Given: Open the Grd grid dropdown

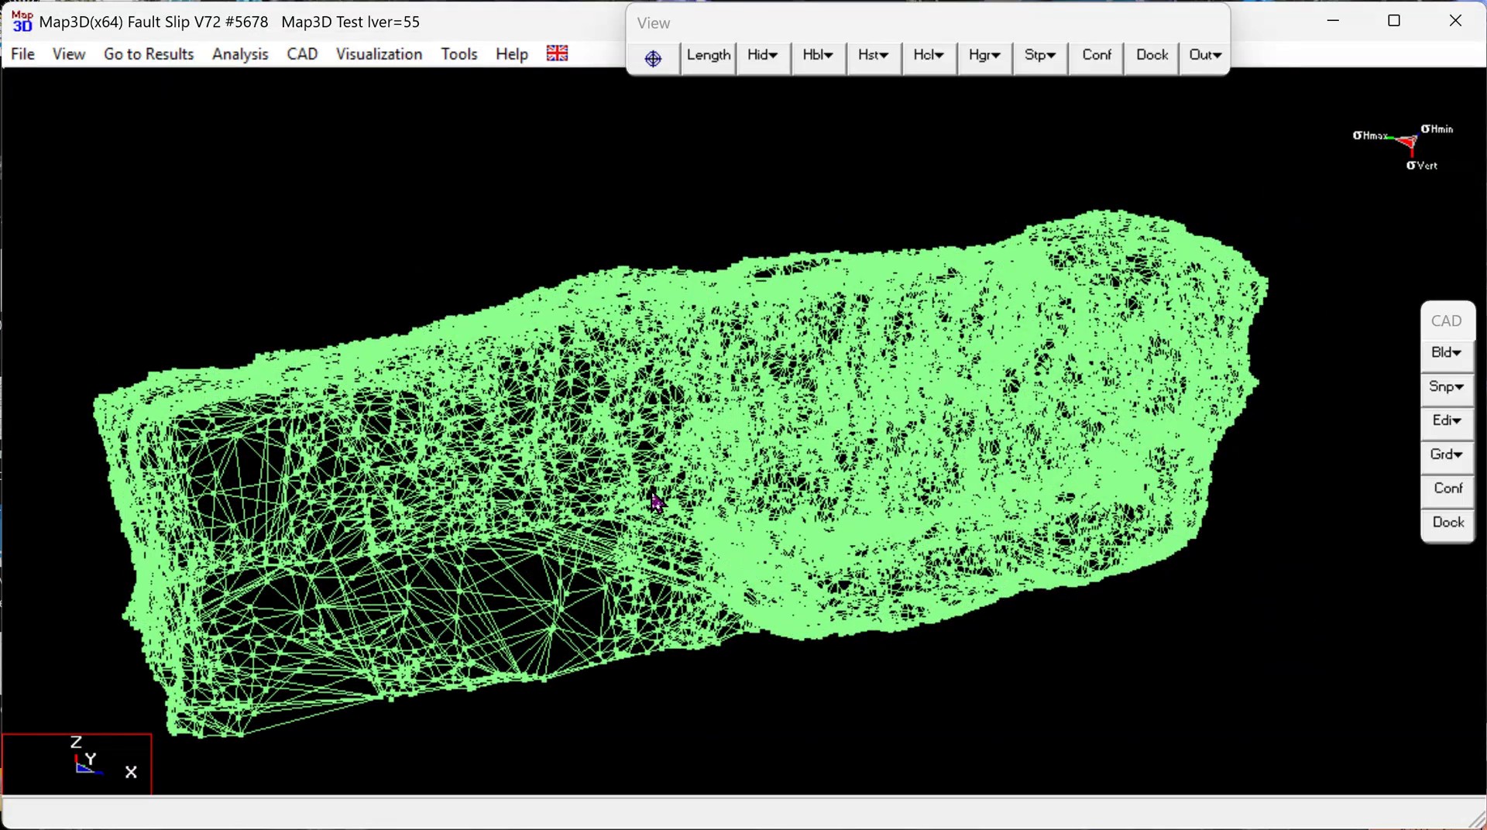Looking at the screenshot, I should 1447,455.
